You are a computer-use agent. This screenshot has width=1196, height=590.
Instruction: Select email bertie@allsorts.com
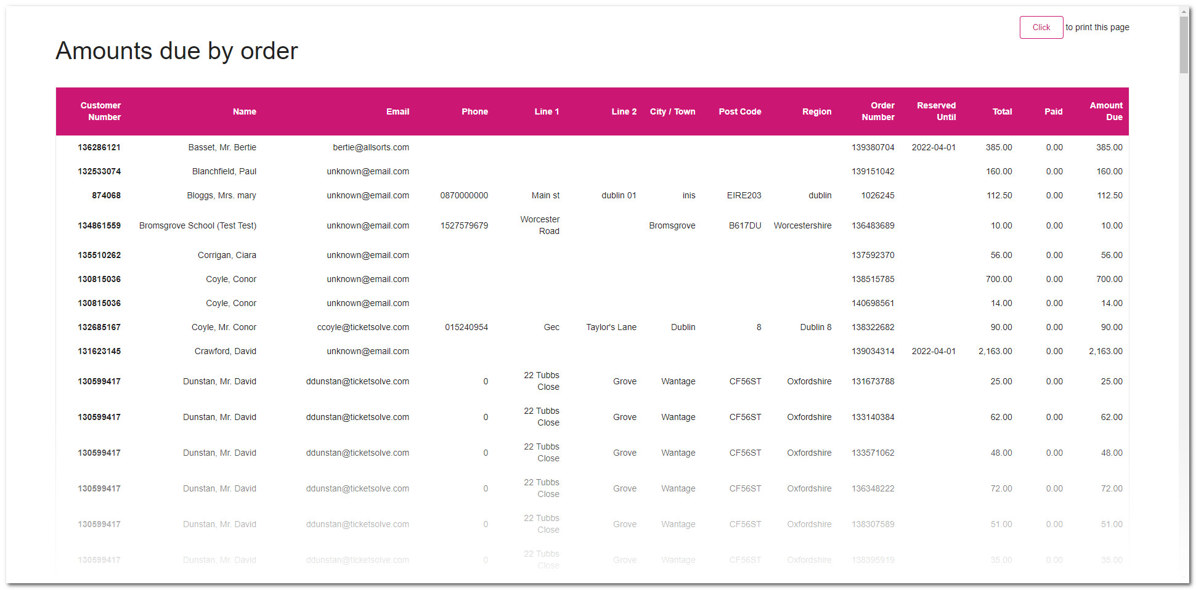370,147
